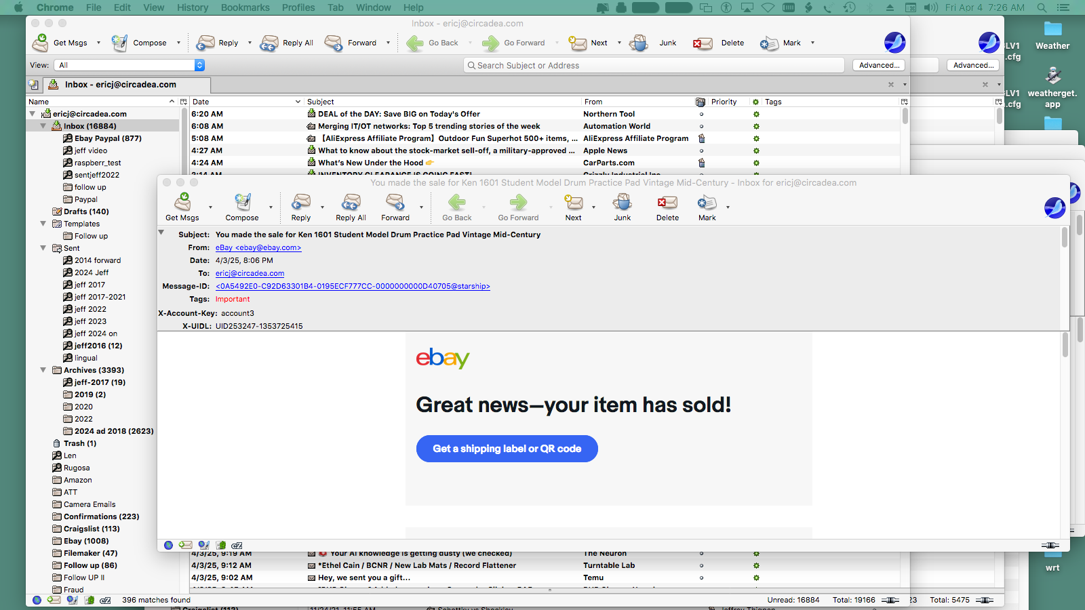Toggle read status dot for Automation World email

(x=701, y=127)
